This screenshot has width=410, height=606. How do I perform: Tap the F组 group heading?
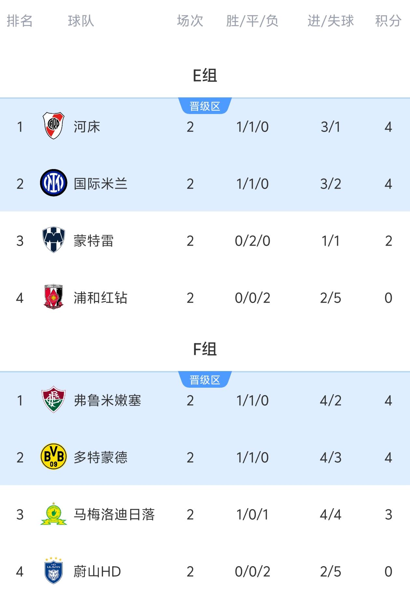click(x=205, y=349)
